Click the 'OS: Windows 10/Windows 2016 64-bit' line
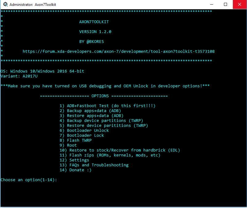Image resolution: width=247 pixels, height=208 pixels. click(42, 71)
